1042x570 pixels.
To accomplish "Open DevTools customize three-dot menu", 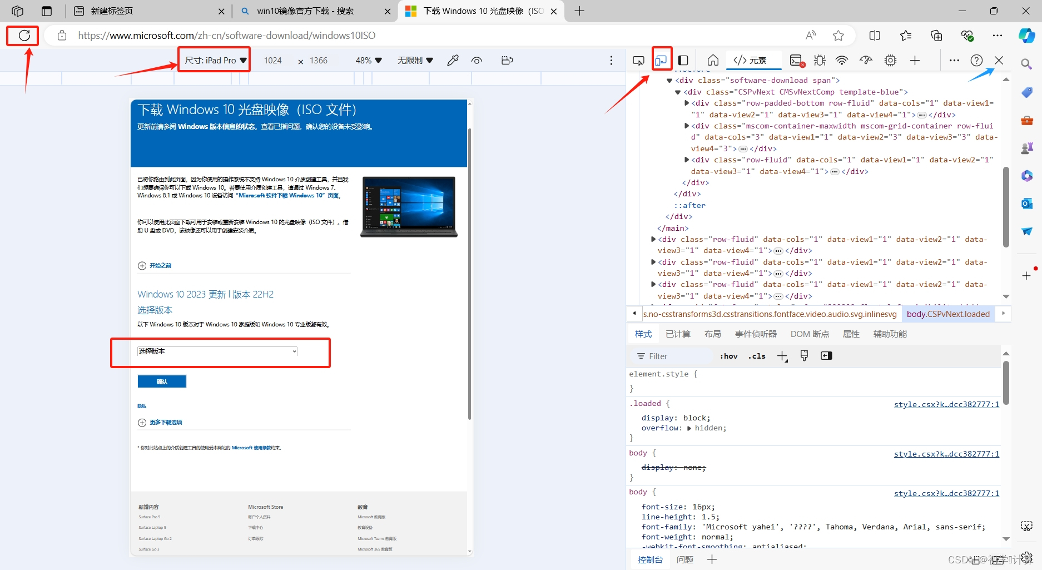I will pos(954,60).
